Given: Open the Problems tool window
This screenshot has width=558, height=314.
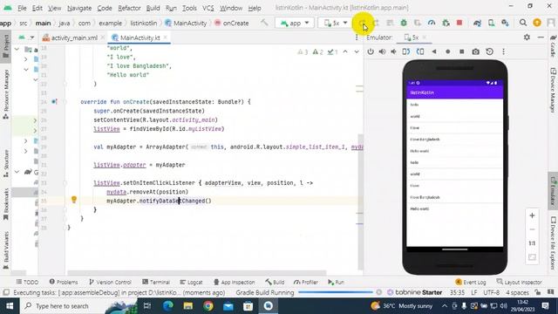Looking at the screenshot, I should click(x=64, y=282).
